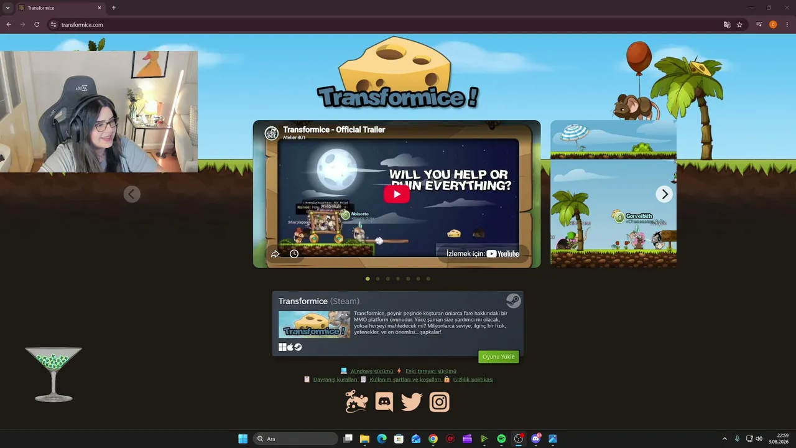Click the Windows platform icon in widget
Image resolution: width=796 pixels, height=448 pixels.
tap(282, 347)
